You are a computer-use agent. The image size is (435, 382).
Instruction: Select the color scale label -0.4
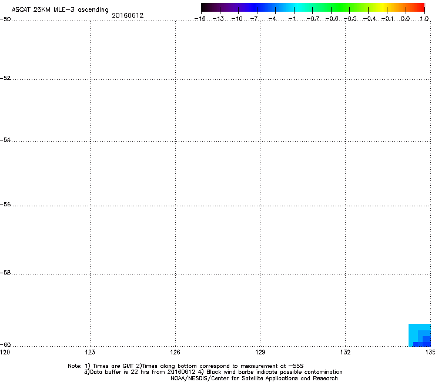tap(370, 19)
